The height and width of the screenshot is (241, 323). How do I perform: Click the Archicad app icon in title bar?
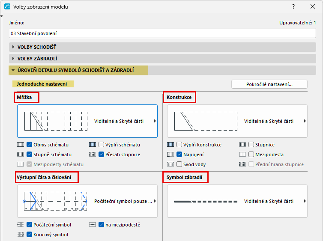7,6
